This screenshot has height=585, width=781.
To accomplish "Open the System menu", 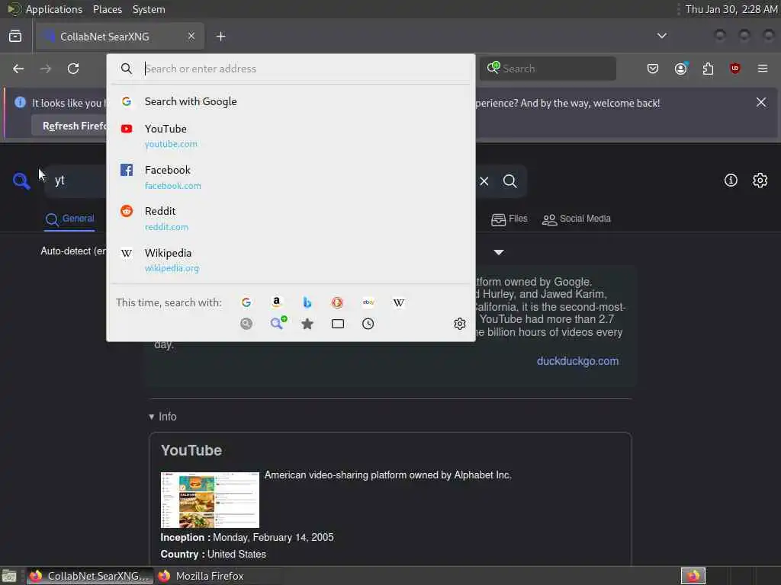I will (x=149, y=9).
